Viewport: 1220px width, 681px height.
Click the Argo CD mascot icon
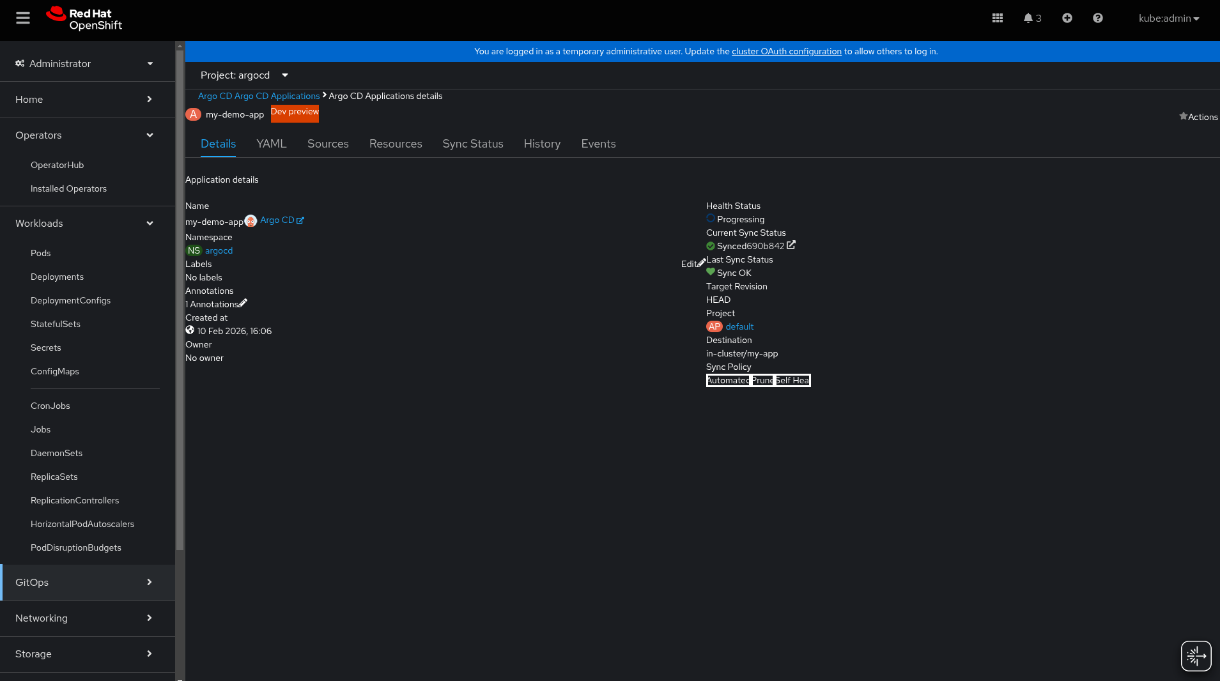(x=251, y=221)
